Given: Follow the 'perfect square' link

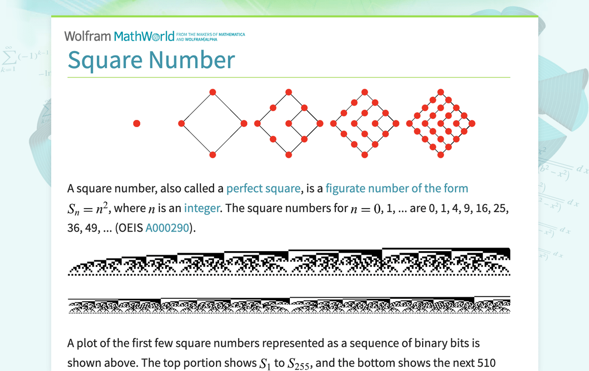Looking at the screenshot, I should [x=263, y=189].
